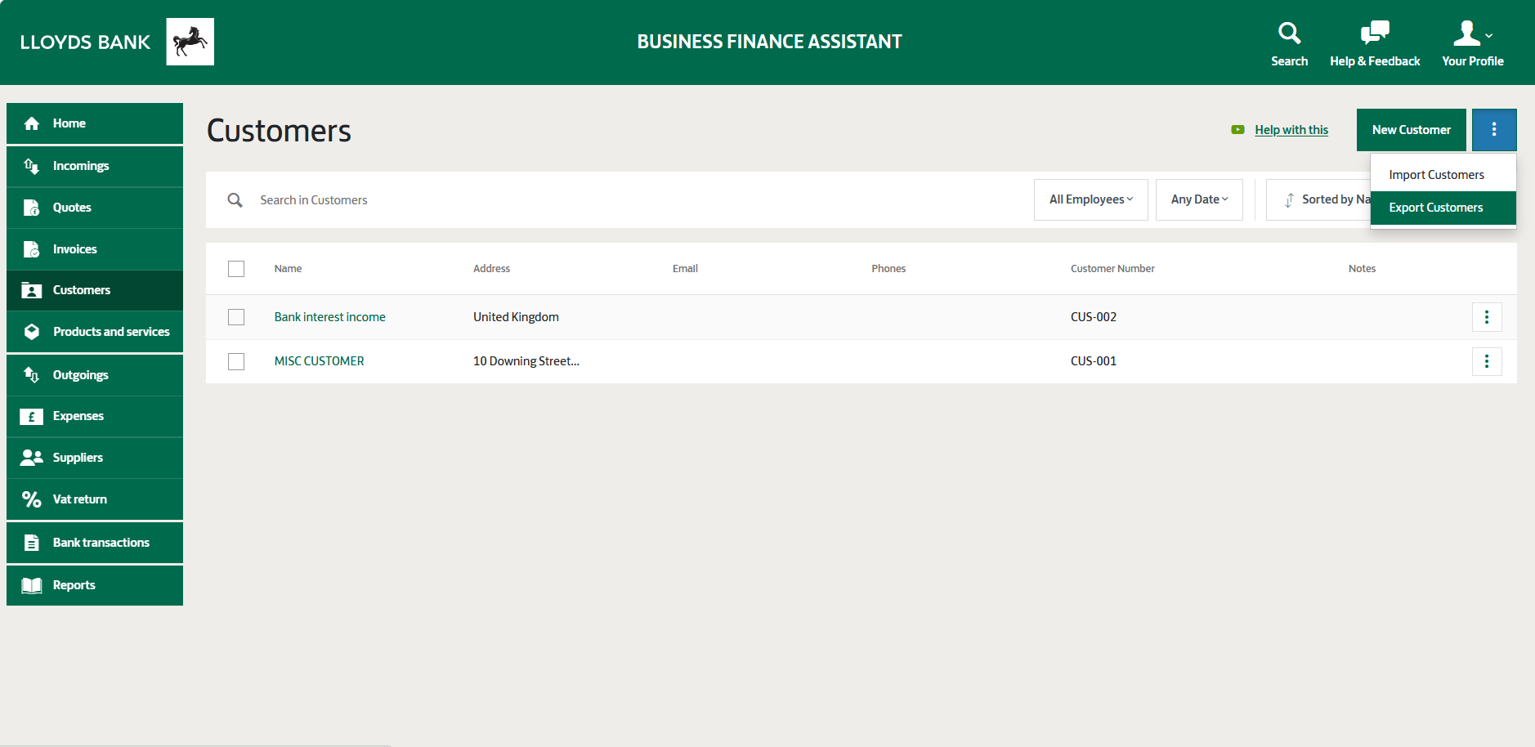Click the Reports open-book icon in sidebar

(x=32, y=585)
